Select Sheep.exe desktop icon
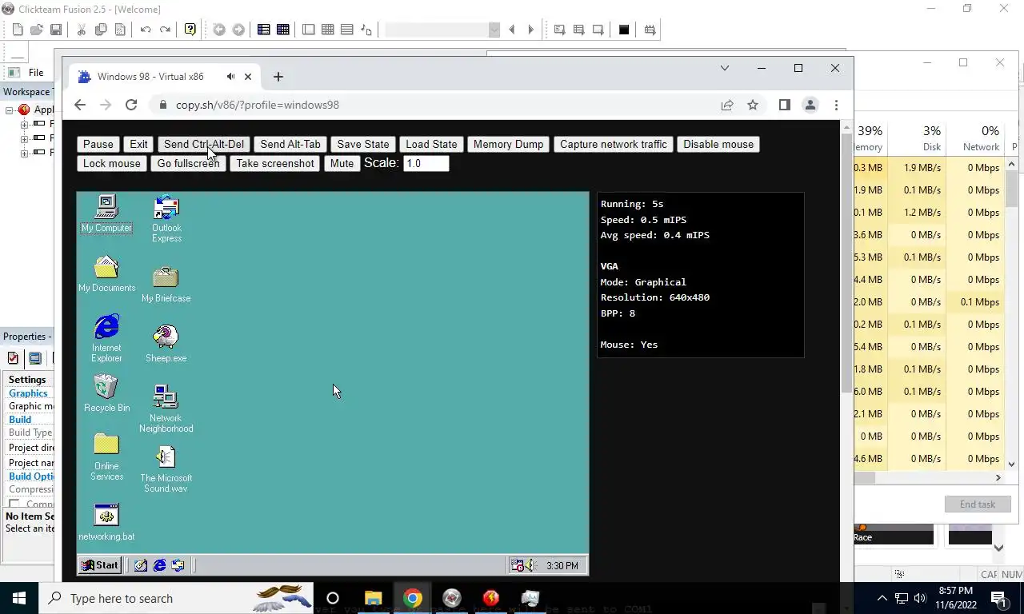Viewport: 1024px width, 614px height. [166, 344]
